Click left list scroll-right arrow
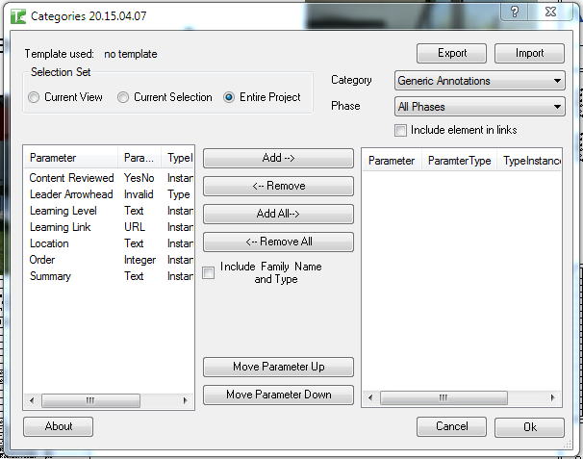Viewport: 583px width, 459px height. pos(185,401)
